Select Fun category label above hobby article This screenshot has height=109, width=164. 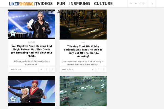83,43
